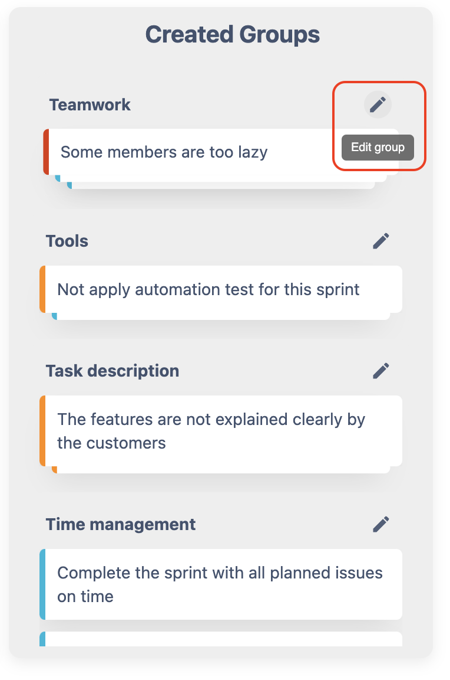Click the orange stripe on the automation test card
The height and width of the screenshot is (680, 450).
pos(42,289)
